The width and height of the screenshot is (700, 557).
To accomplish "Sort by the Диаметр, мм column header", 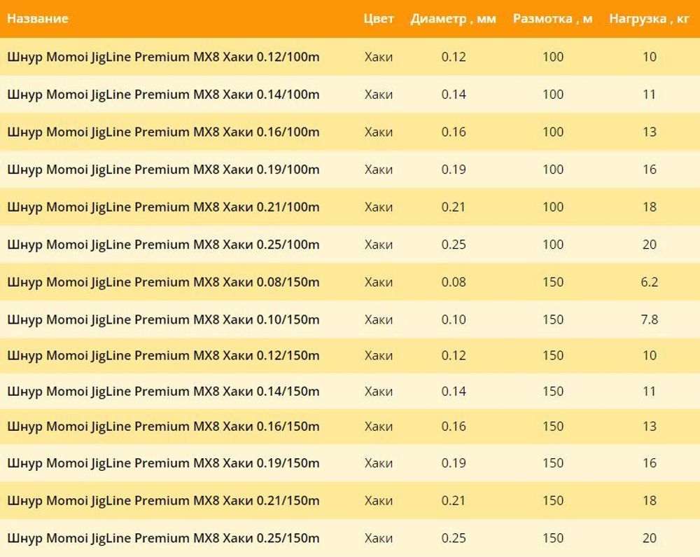I will point(453,19).
